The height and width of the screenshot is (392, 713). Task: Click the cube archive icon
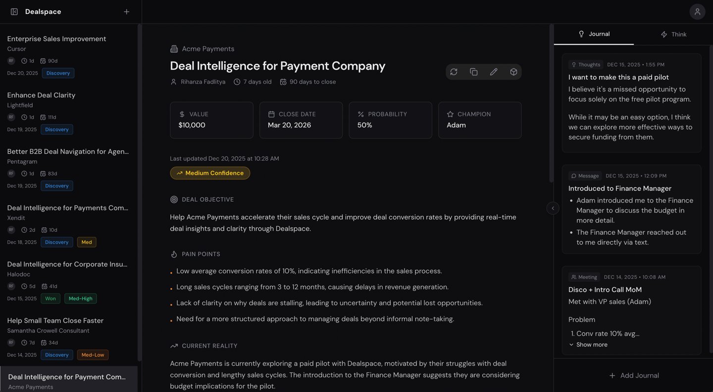pos(513,72)
